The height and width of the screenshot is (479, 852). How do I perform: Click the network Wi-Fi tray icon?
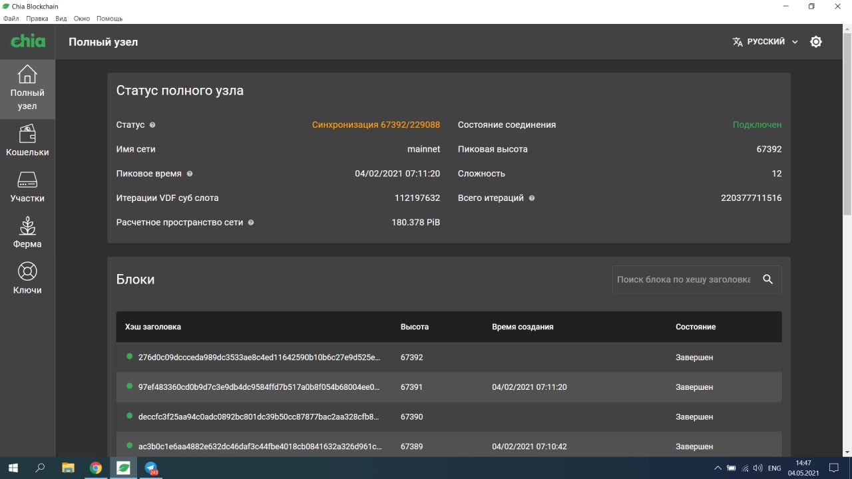pos(745,468)
